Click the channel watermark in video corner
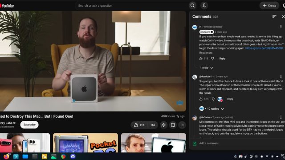285x160 pixels. click(x=180, y=103)
